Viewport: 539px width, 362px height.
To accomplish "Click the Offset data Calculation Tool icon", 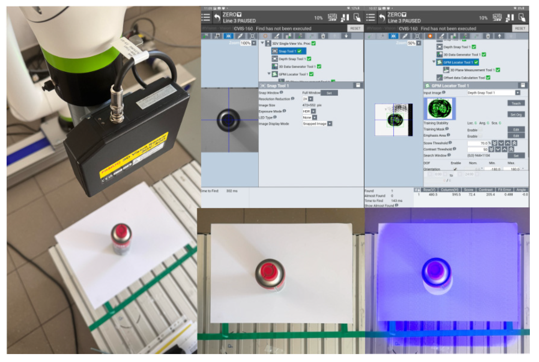I will point(439,78).
